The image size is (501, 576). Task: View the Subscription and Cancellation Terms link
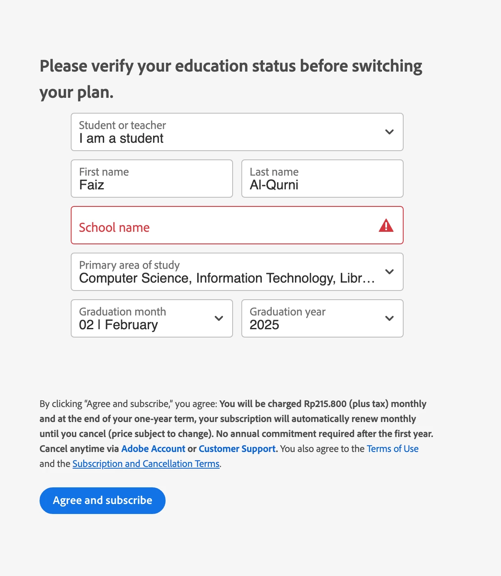[x=146, y=464]
